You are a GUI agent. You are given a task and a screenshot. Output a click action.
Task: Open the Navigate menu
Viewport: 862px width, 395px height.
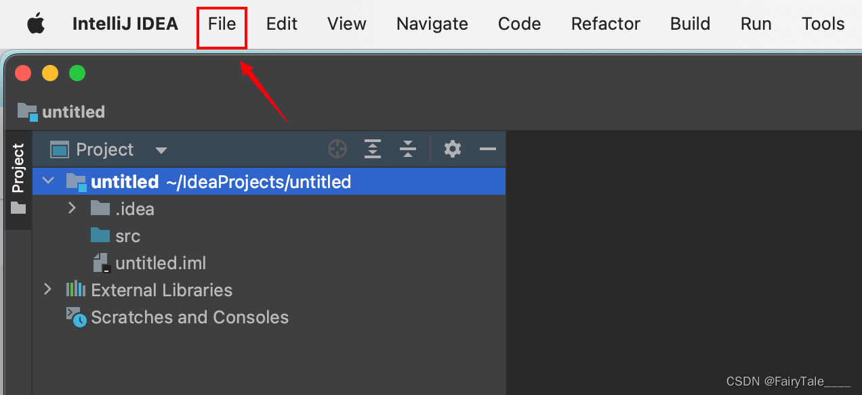point(432,24)
